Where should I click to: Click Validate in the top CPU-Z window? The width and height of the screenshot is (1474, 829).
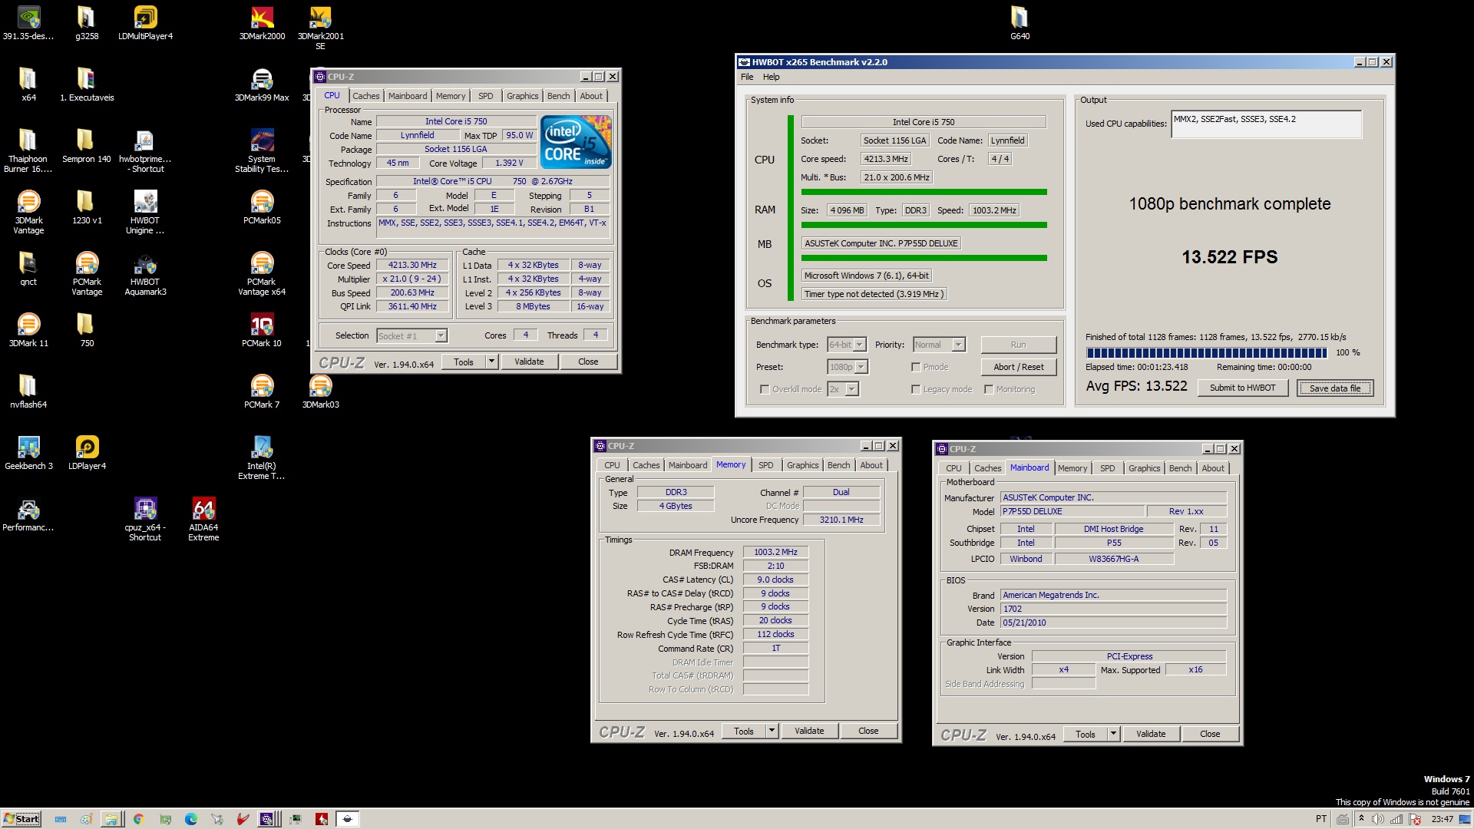pyautogui.click(x=529, y=362)
